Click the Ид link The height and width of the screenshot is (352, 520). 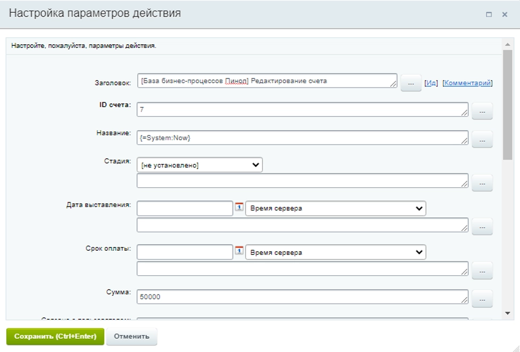[x=431, y=83]
